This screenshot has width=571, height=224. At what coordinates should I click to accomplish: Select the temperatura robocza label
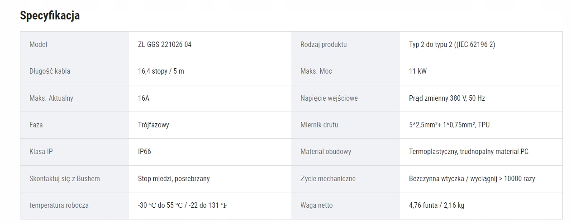pyautogui.click(x=59, y=205)
